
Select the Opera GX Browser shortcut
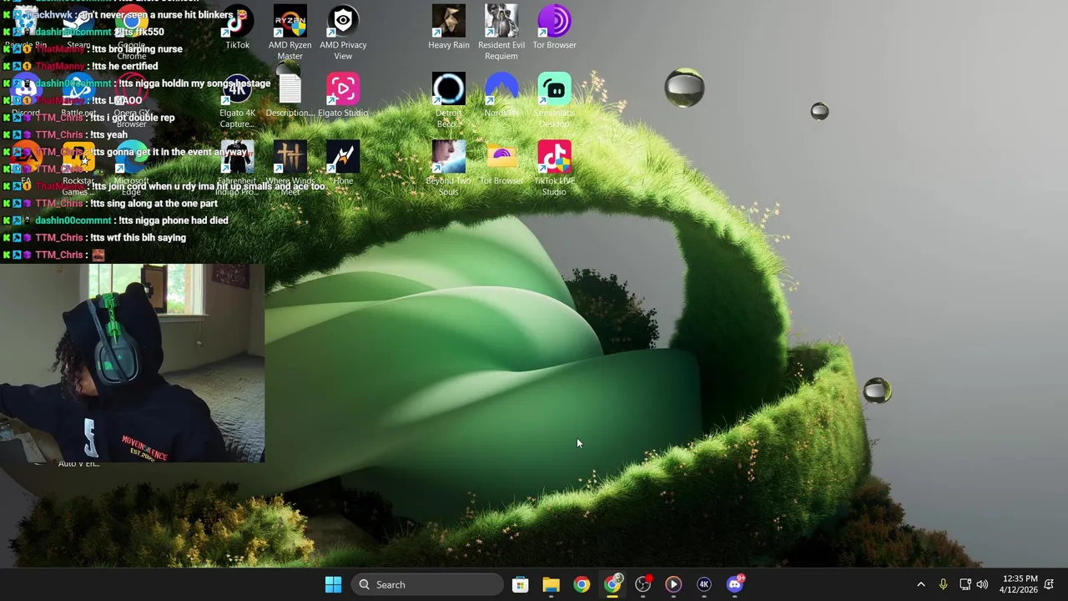(131, 101)
